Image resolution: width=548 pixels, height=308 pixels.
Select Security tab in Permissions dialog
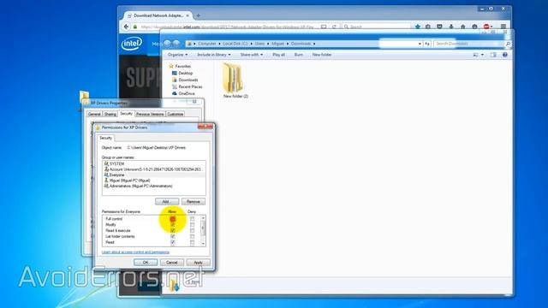[105, 138]
